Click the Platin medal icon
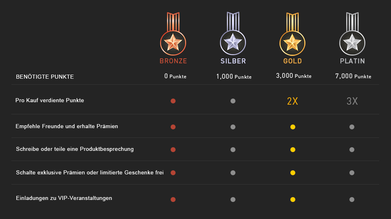 pyautogui.click(x=352, y=34)
